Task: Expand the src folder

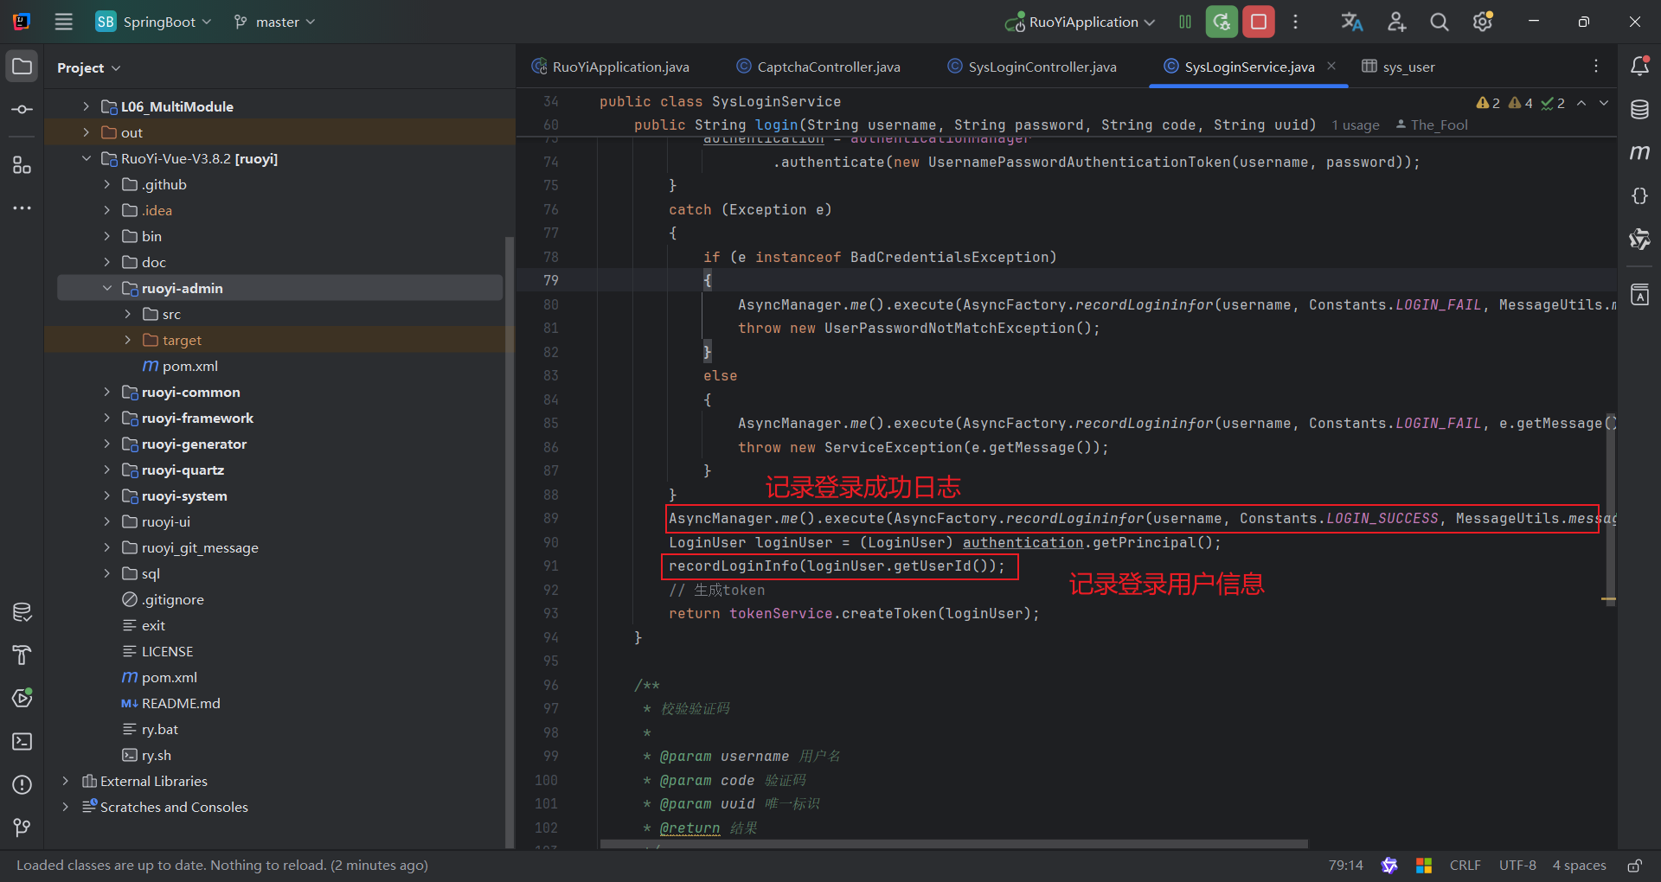Action: (127, 314)
